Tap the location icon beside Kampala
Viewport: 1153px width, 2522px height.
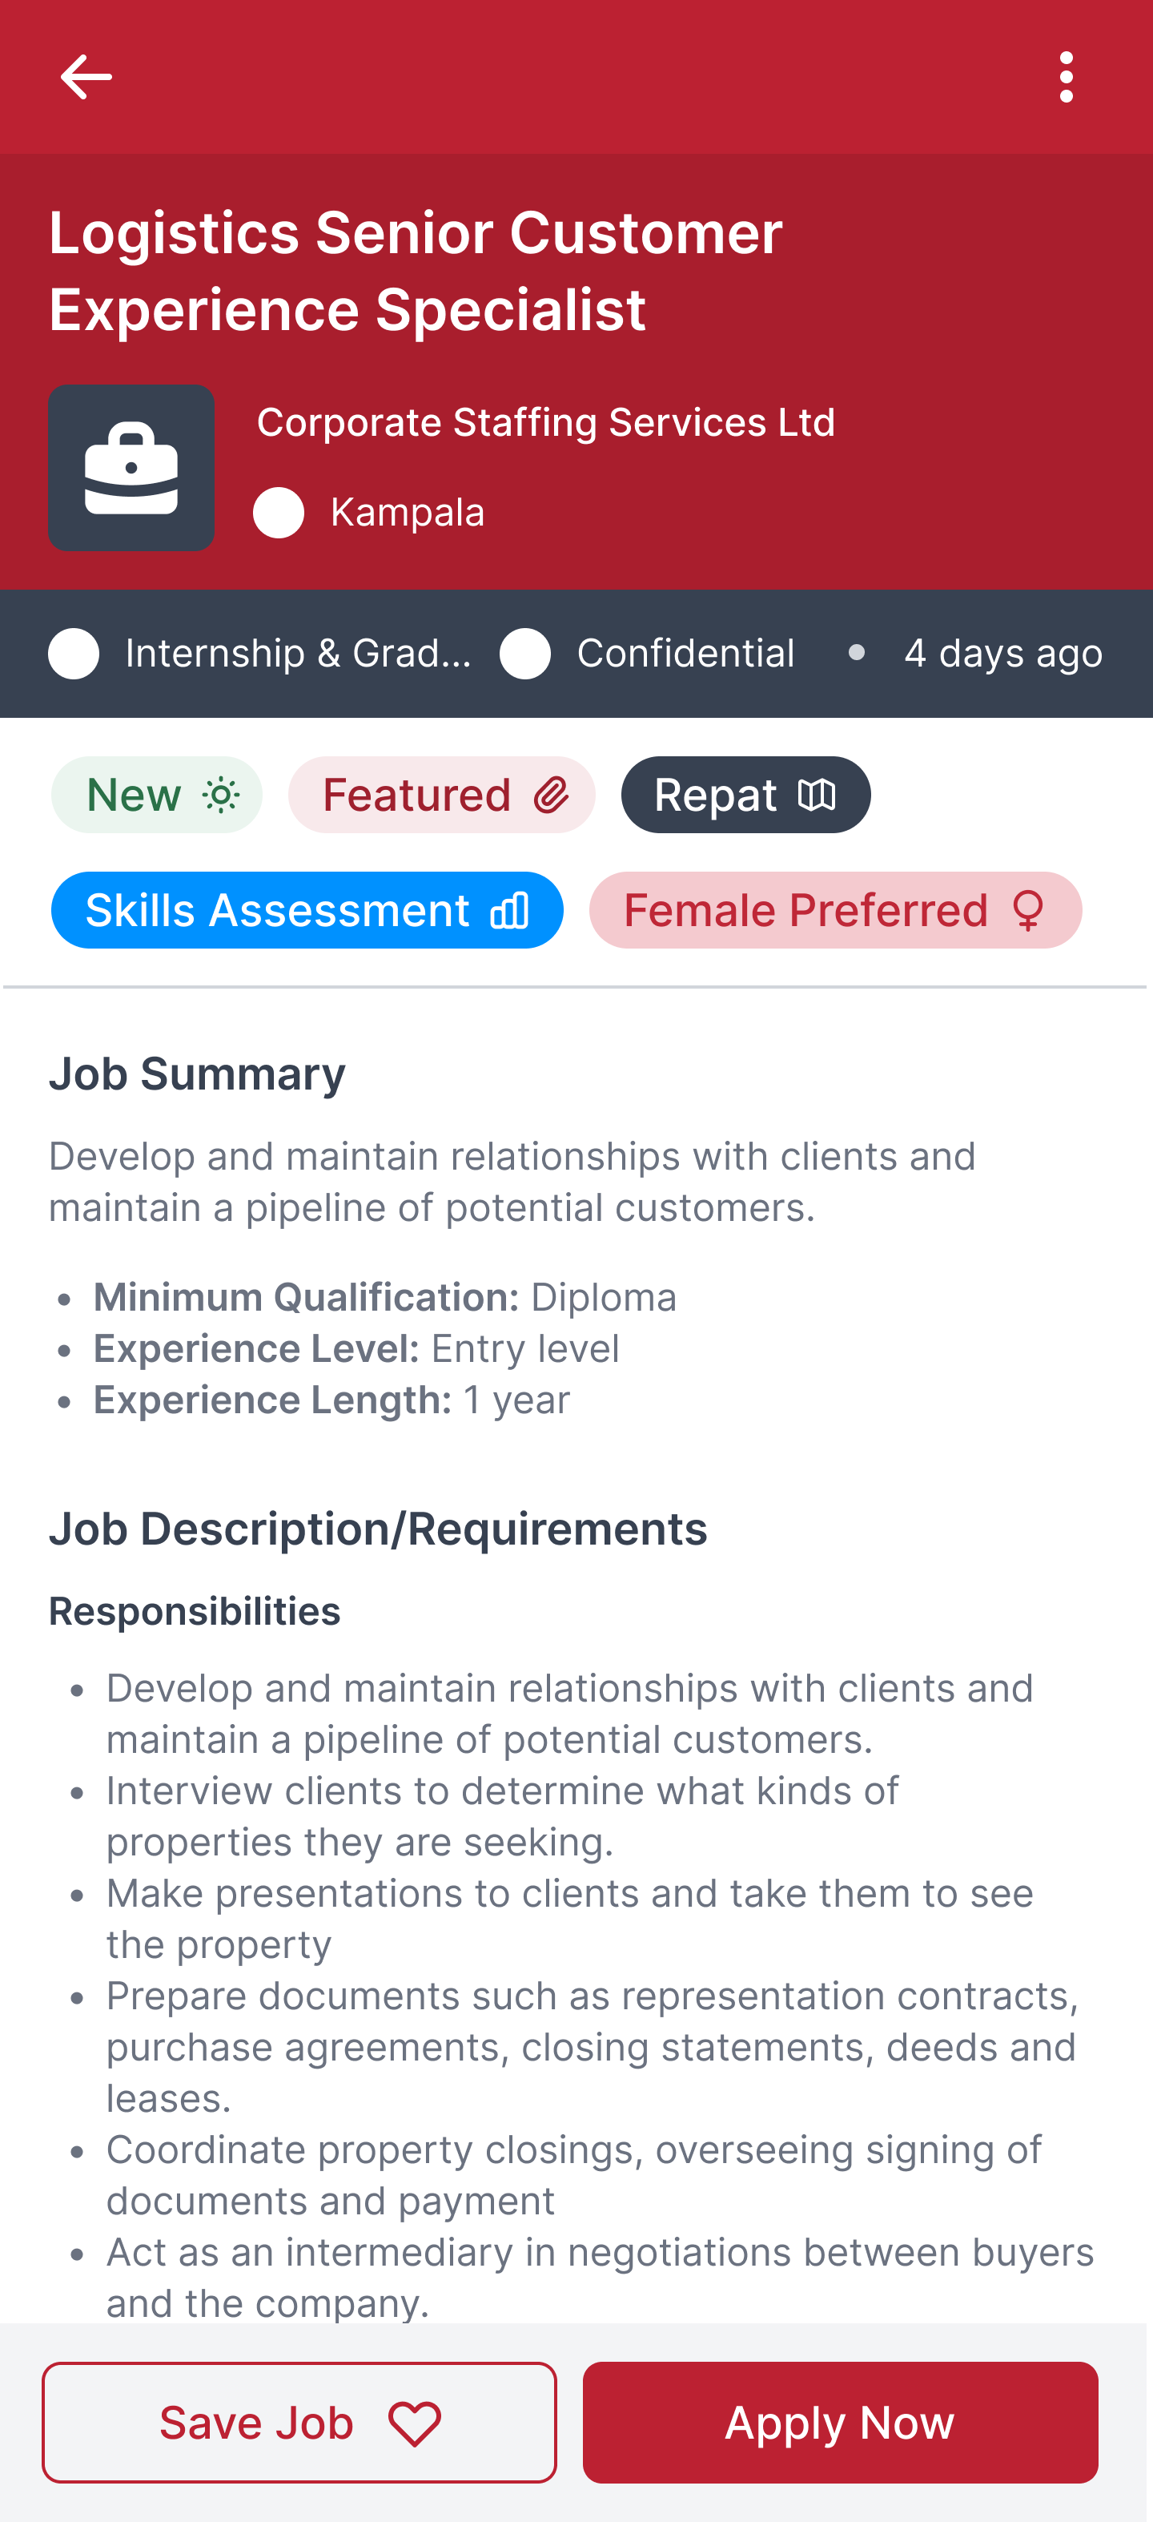point(279,513)
